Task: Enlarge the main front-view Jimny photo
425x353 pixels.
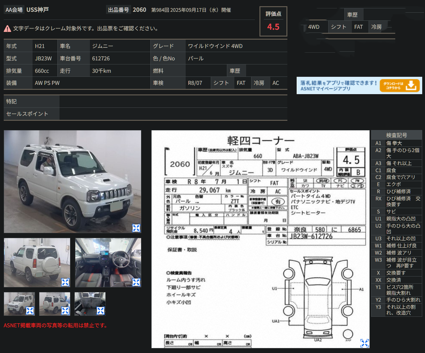Action: point(136,228)
